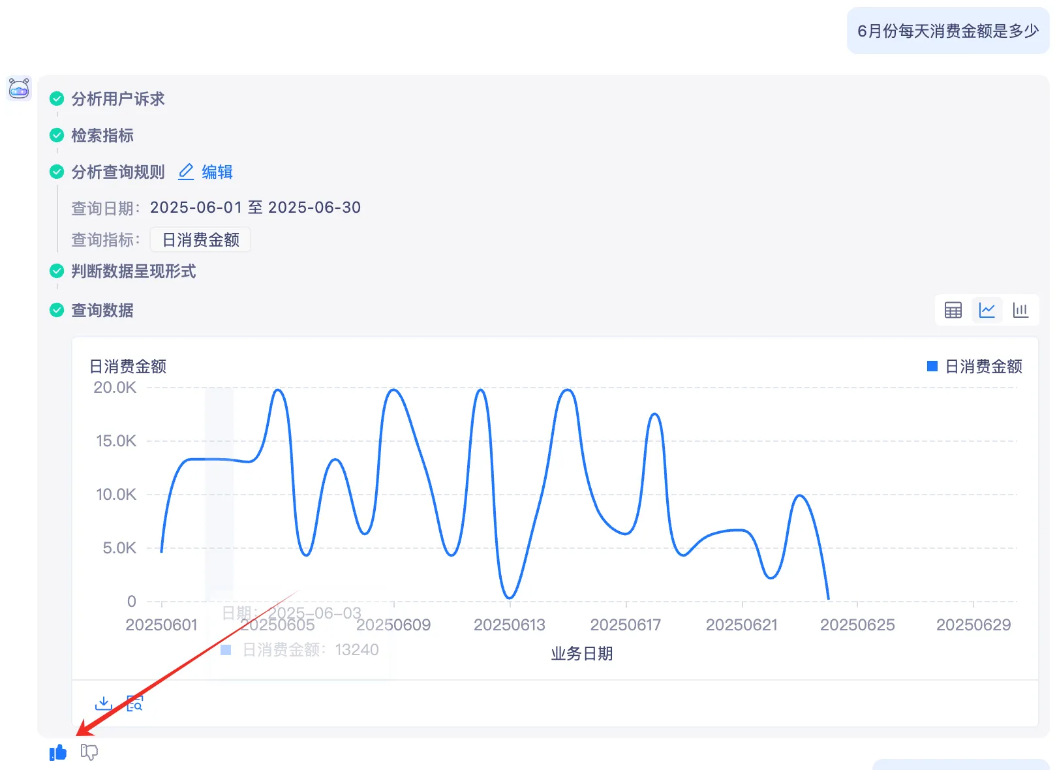
Task: Click the pencil edit icon beside 分析查询规则
Action: point(186,172)
